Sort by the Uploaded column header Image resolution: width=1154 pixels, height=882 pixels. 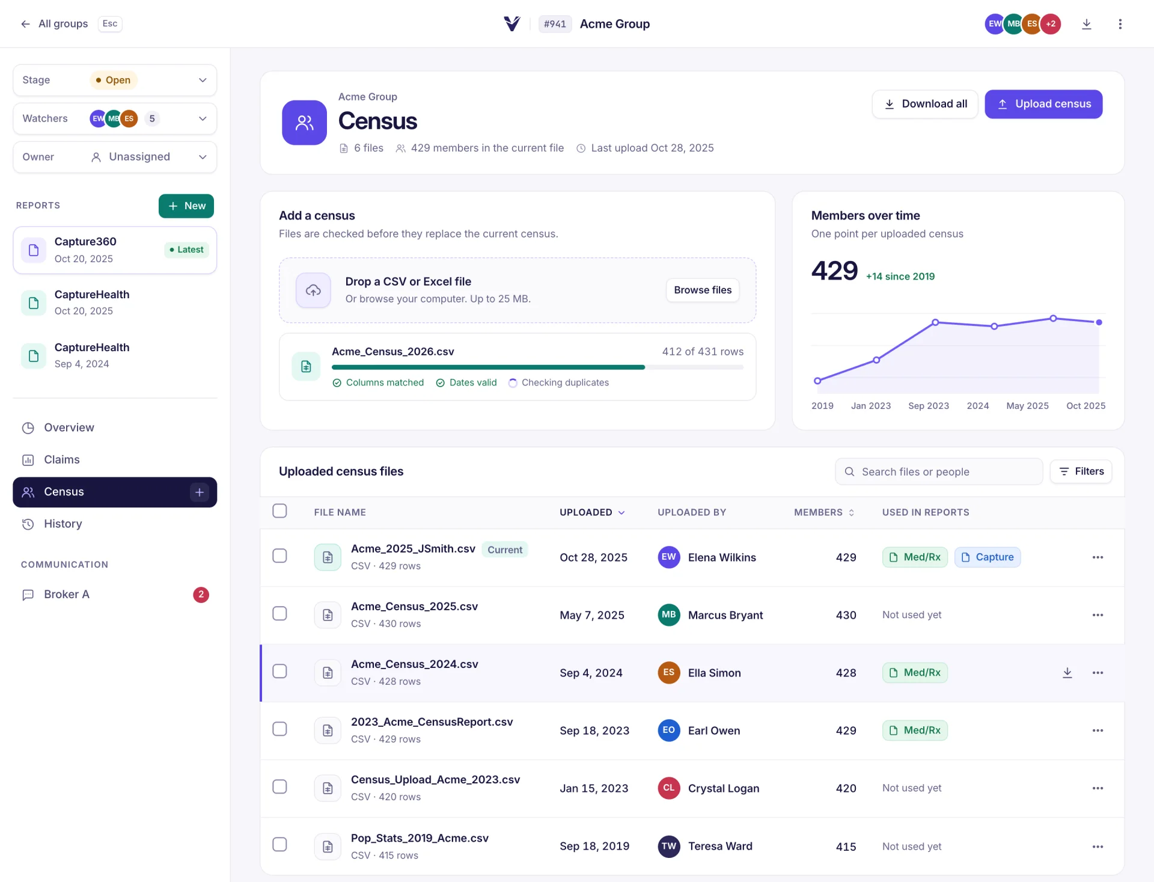tap(592, 512)
